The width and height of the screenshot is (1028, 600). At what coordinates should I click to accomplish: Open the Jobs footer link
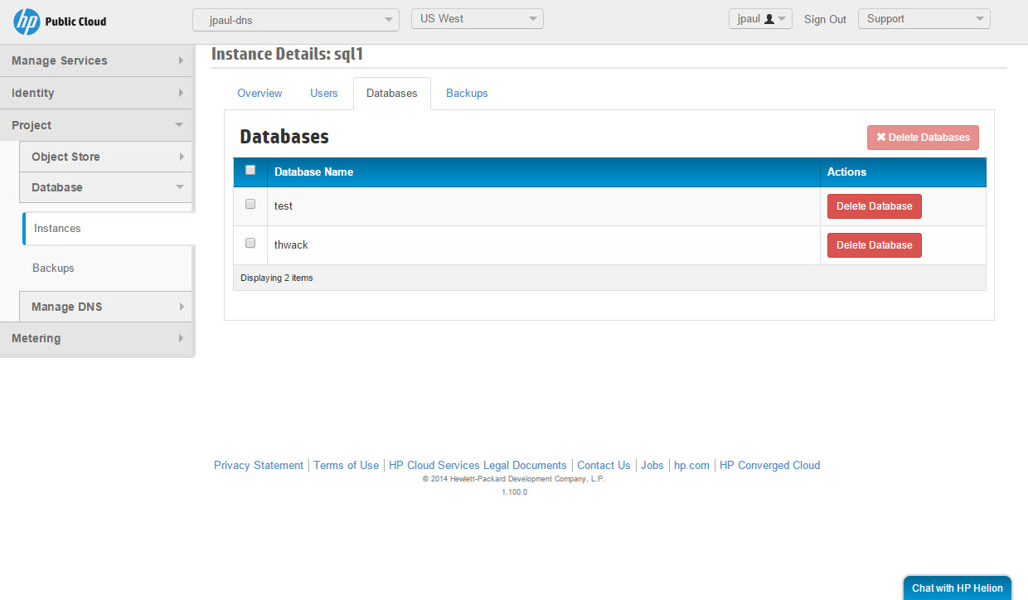point(652,466)
